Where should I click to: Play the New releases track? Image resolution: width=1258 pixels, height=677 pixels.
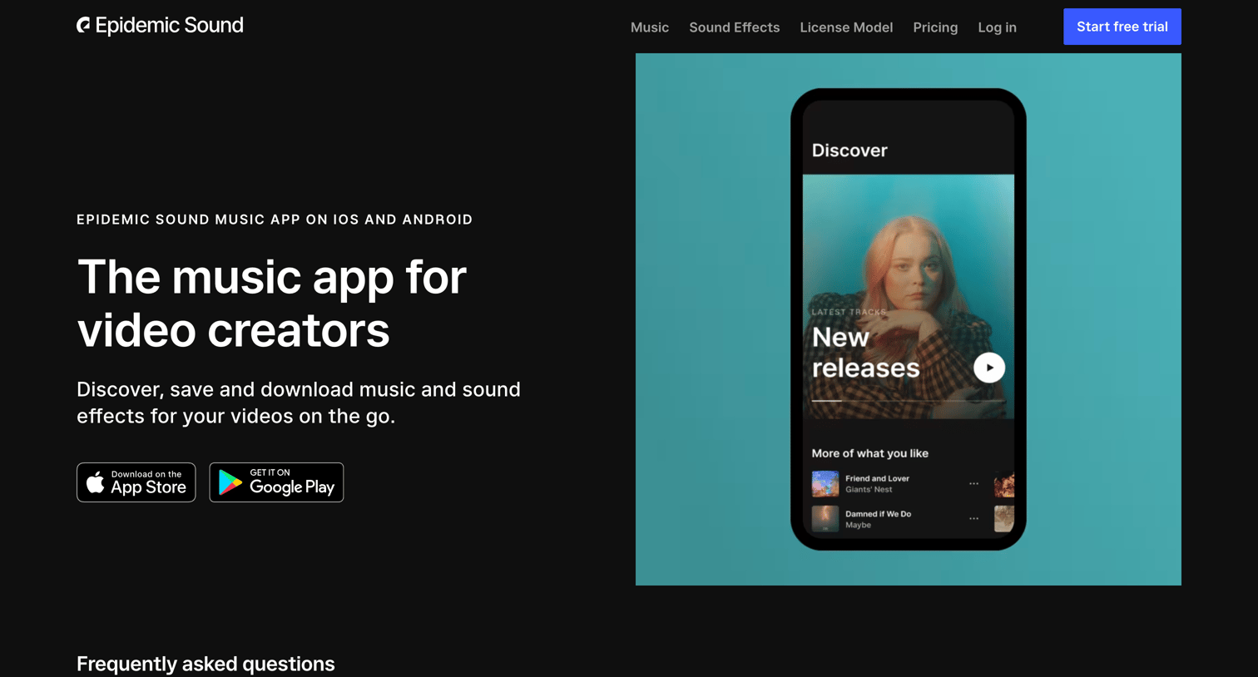989,368
